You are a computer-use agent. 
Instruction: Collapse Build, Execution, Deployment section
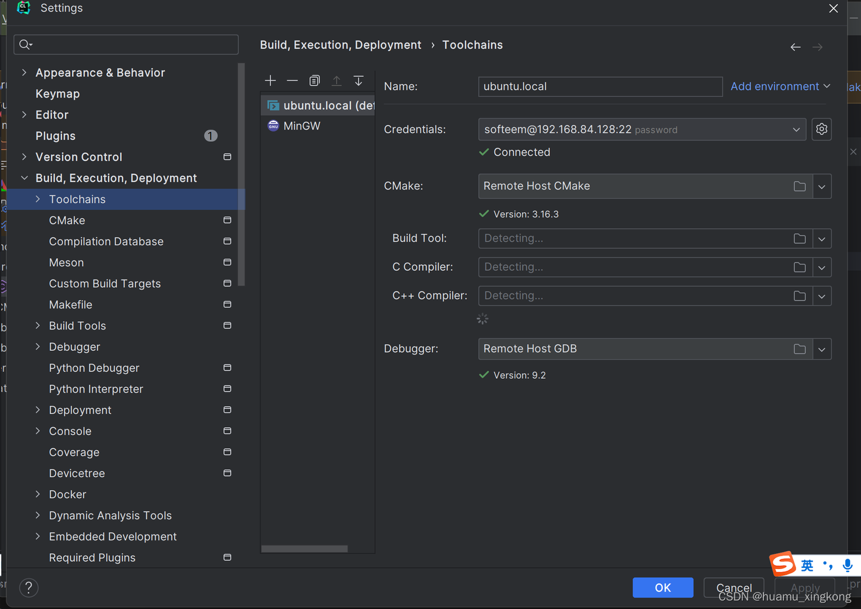click(24, 178)
